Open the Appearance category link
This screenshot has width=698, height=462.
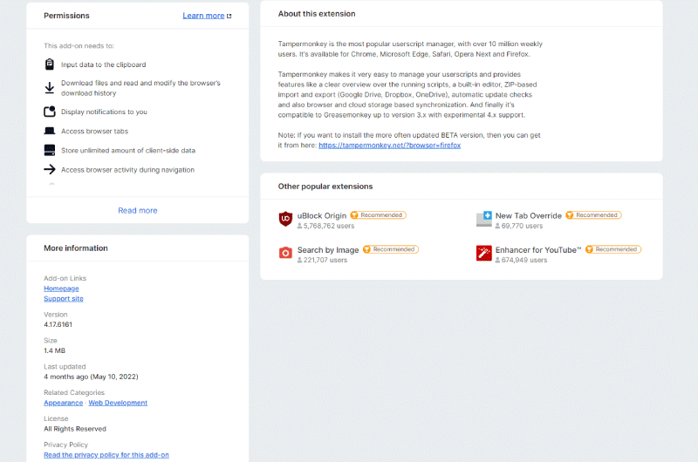[63, 403]
